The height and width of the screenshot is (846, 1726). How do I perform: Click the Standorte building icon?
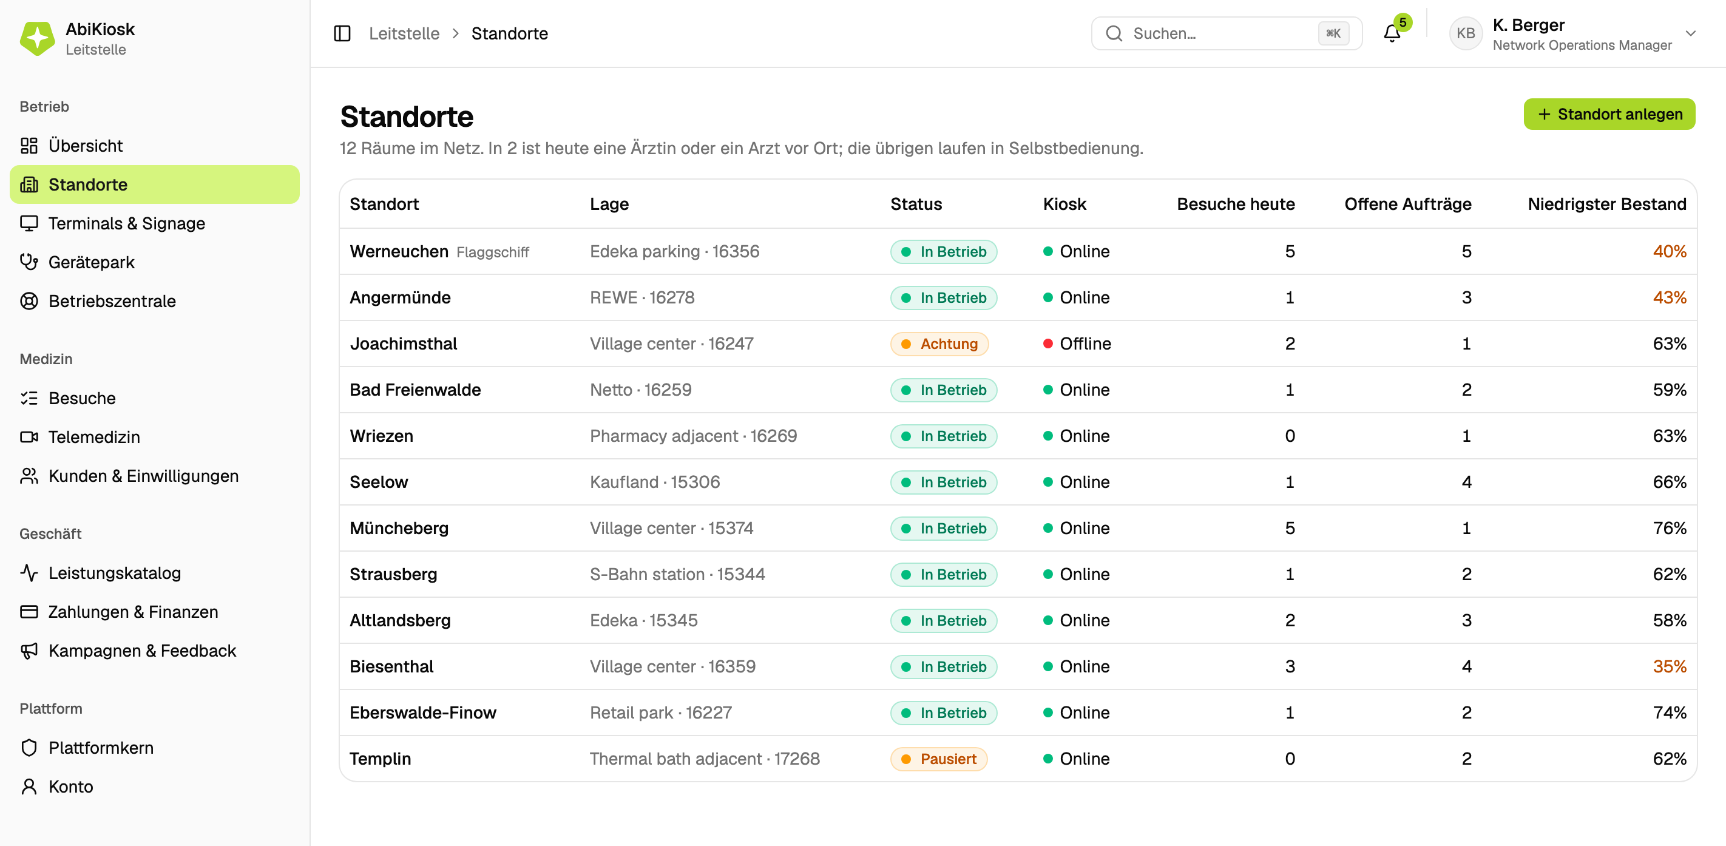pyautogui.click(x=29, y=184)
